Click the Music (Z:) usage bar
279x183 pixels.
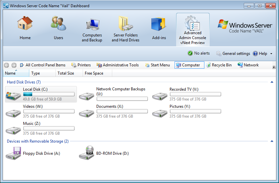click(x=49, y=128)
